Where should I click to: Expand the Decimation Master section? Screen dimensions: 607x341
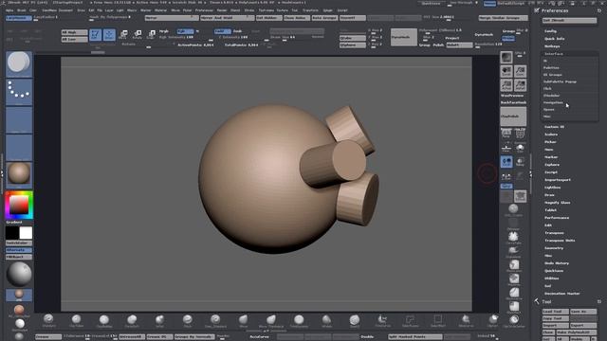click(x=562, y=294)
